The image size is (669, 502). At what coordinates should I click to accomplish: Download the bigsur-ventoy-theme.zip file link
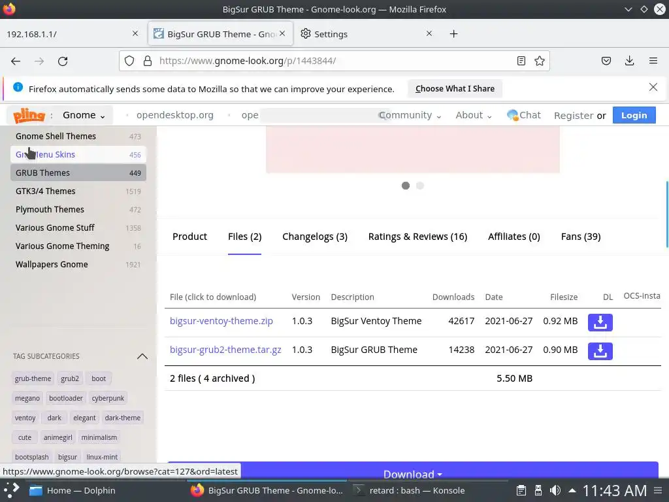coord(221,321)
